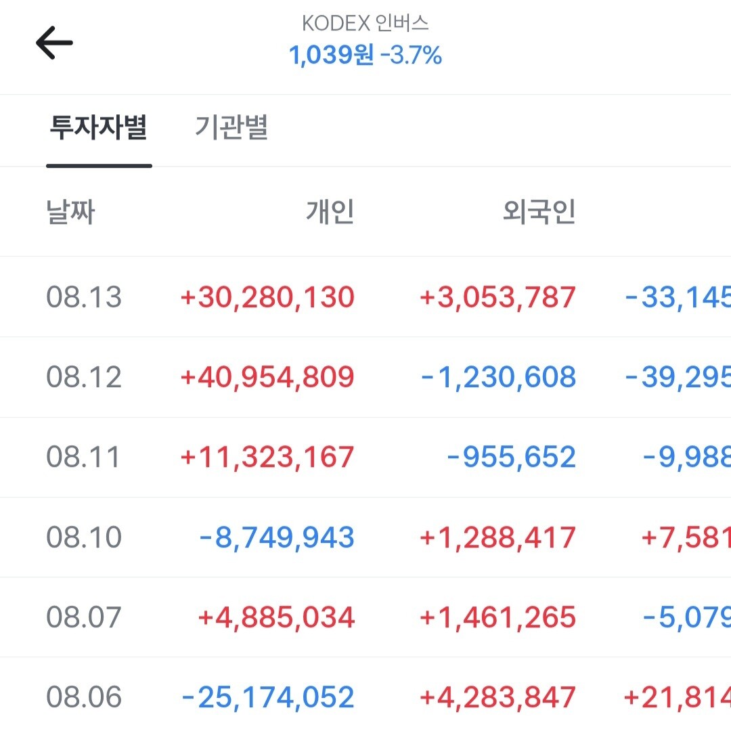Select the 08.06 date row

pos(365,694)
